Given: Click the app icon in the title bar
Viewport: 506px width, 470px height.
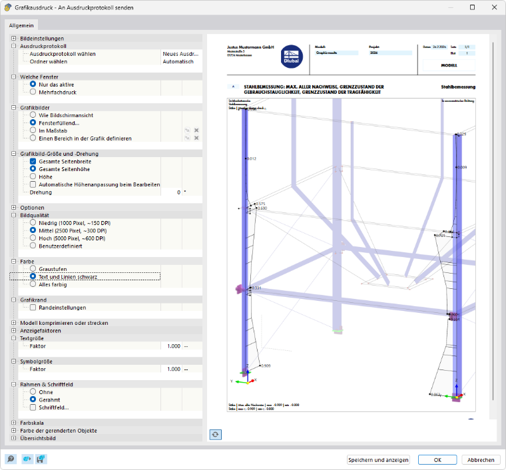Looking at the screenshot, I should (8, 7).
